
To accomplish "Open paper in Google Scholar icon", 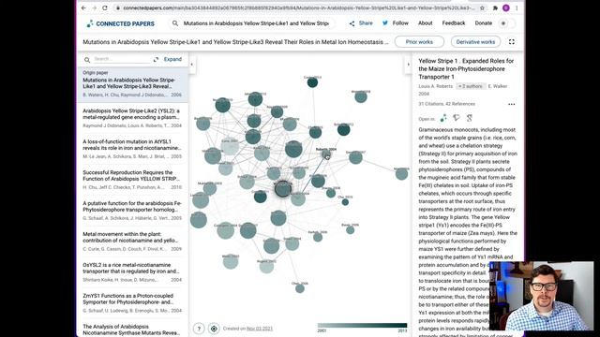I will click(470, 118).
